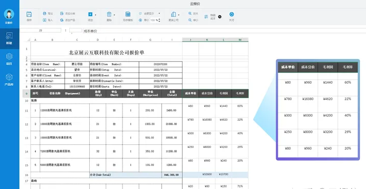Click the 金额 (Total) header cell
This screenshot has width=366, height=189.
[x=172, y=93]
